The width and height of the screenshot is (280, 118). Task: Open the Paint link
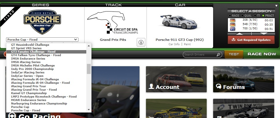coord(187,44)
